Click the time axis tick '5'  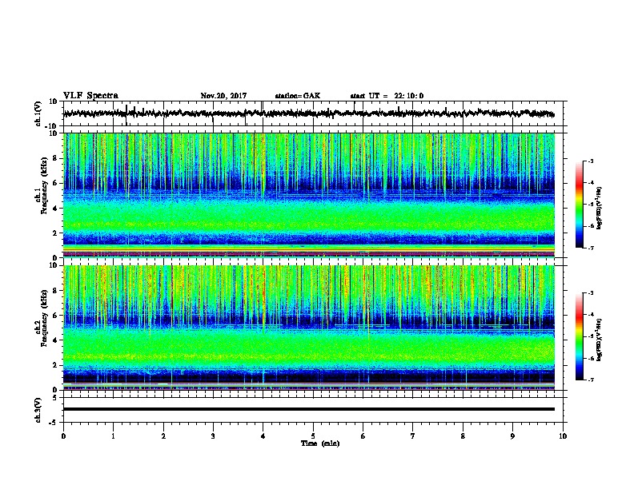coord(313,436)
